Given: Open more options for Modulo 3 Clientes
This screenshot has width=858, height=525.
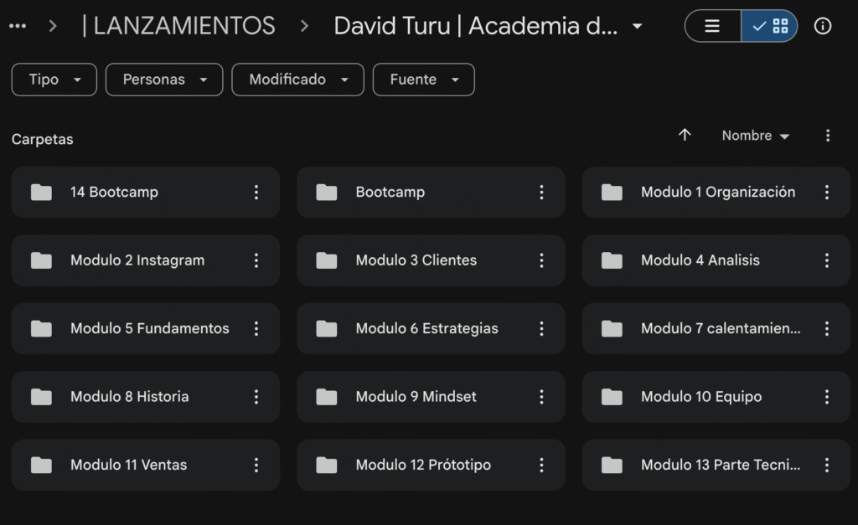Looking at the screenshot, I should pyautogui.click(x=541, y=260).
